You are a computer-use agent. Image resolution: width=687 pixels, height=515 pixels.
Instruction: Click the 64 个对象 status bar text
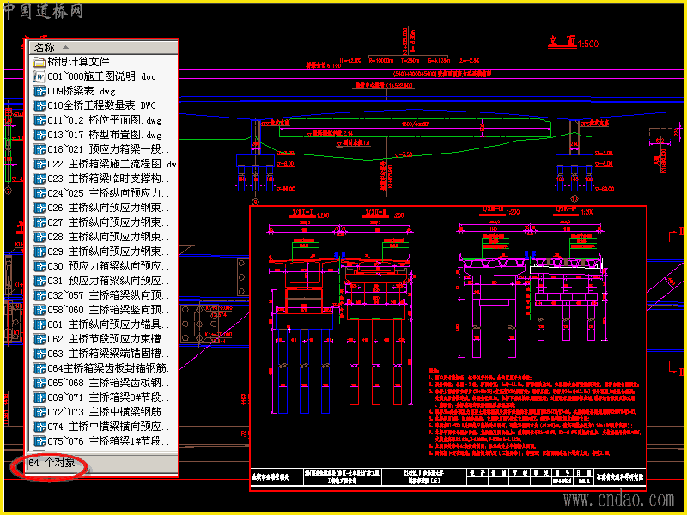click(x=52, y=463)
